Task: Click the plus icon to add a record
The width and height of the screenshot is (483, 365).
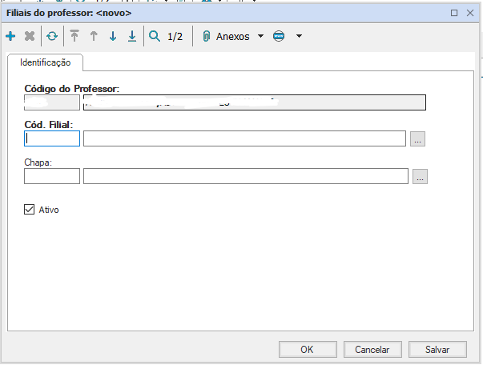Action: (x=10, y=36)
